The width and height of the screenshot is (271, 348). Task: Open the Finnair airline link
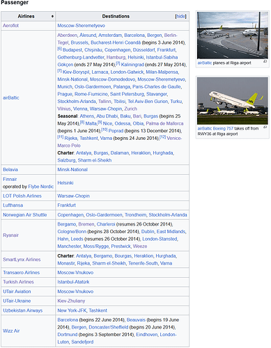[10, 179]
